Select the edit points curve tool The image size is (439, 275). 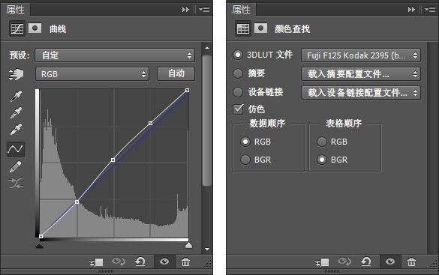[x=16, y=149]
